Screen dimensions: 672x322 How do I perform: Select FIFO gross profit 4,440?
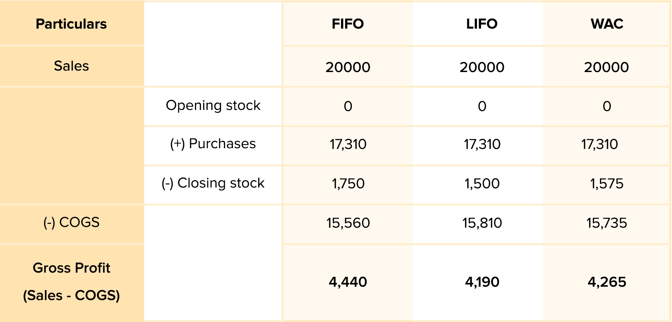(348, 282)
